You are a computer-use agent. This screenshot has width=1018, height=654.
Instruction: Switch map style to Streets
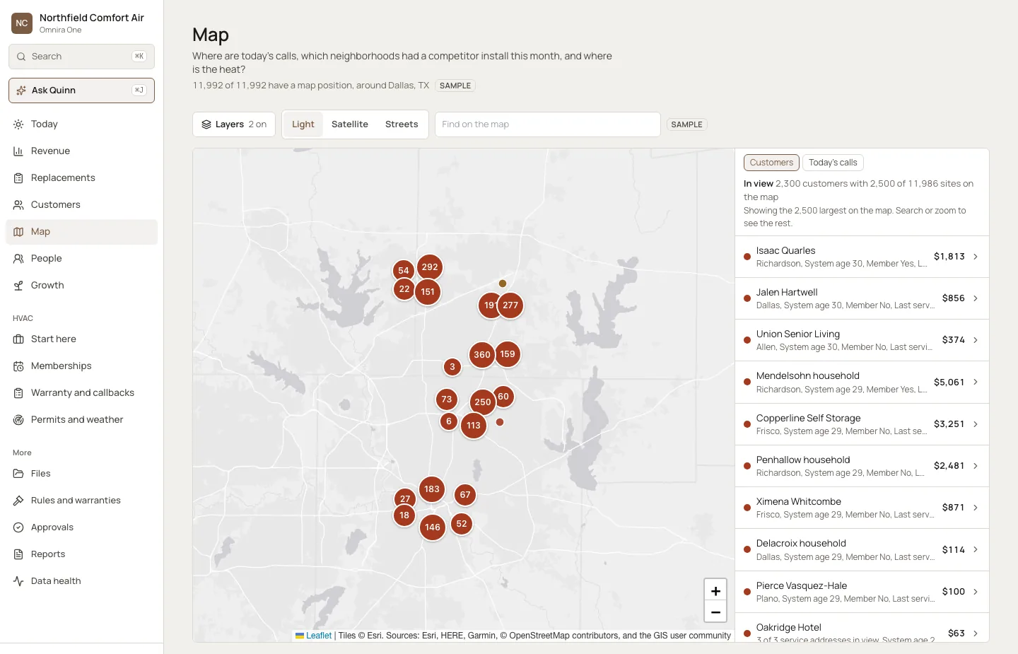[x=402, y=124]
